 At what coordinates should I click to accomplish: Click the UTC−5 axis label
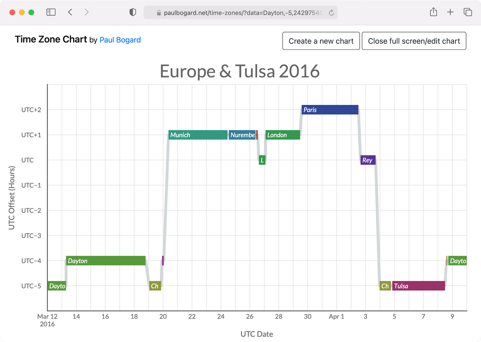[x=31, y=286]
